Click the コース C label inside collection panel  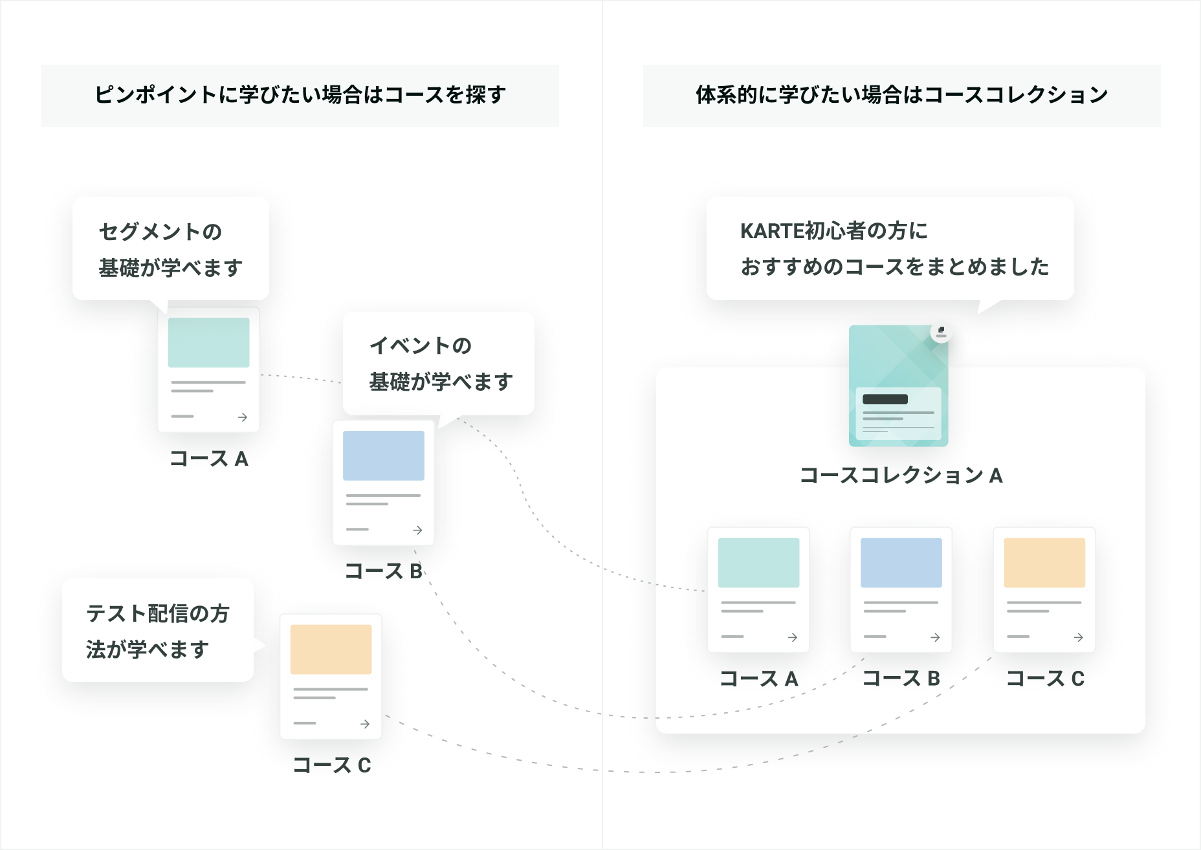point(1046,679)
